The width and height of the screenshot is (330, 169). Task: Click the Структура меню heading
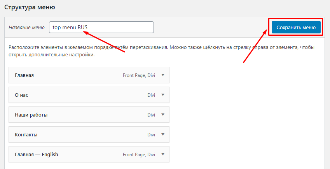29,7
